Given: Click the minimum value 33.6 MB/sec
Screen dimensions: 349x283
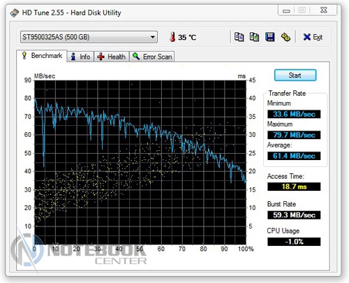Looking at the screenshot, I should (294, 114).
